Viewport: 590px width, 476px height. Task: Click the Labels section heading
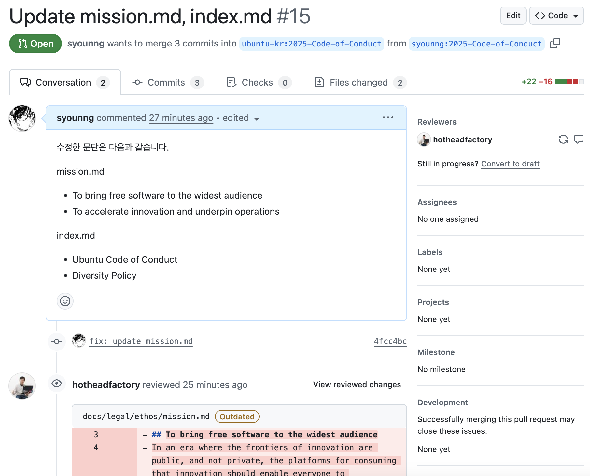[430, 252]
